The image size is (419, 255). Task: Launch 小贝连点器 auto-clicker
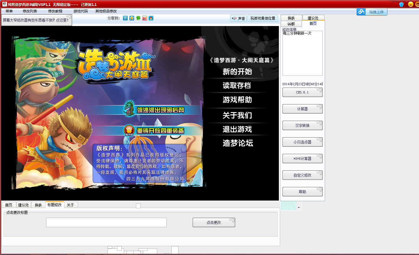click(302, 142)
